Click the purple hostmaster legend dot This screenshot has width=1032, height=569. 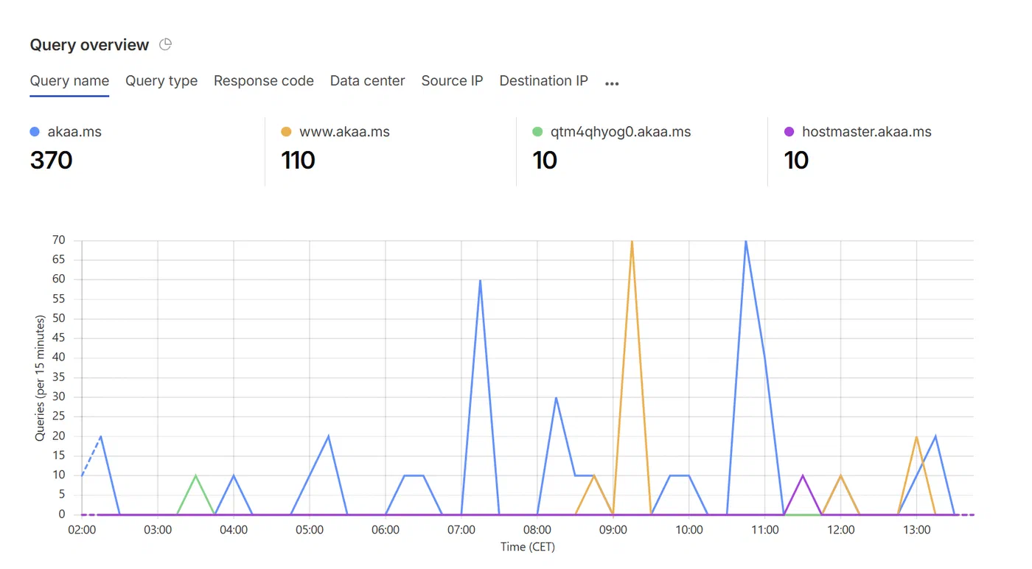click(x=789, y=132)
